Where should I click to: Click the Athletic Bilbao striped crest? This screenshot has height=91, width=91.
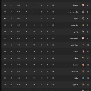83,38
